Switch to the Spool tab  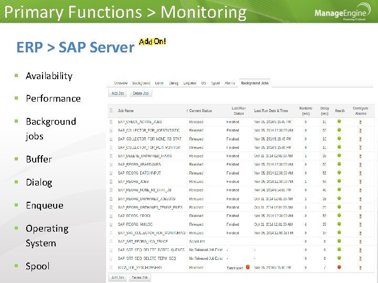point(216,83)
